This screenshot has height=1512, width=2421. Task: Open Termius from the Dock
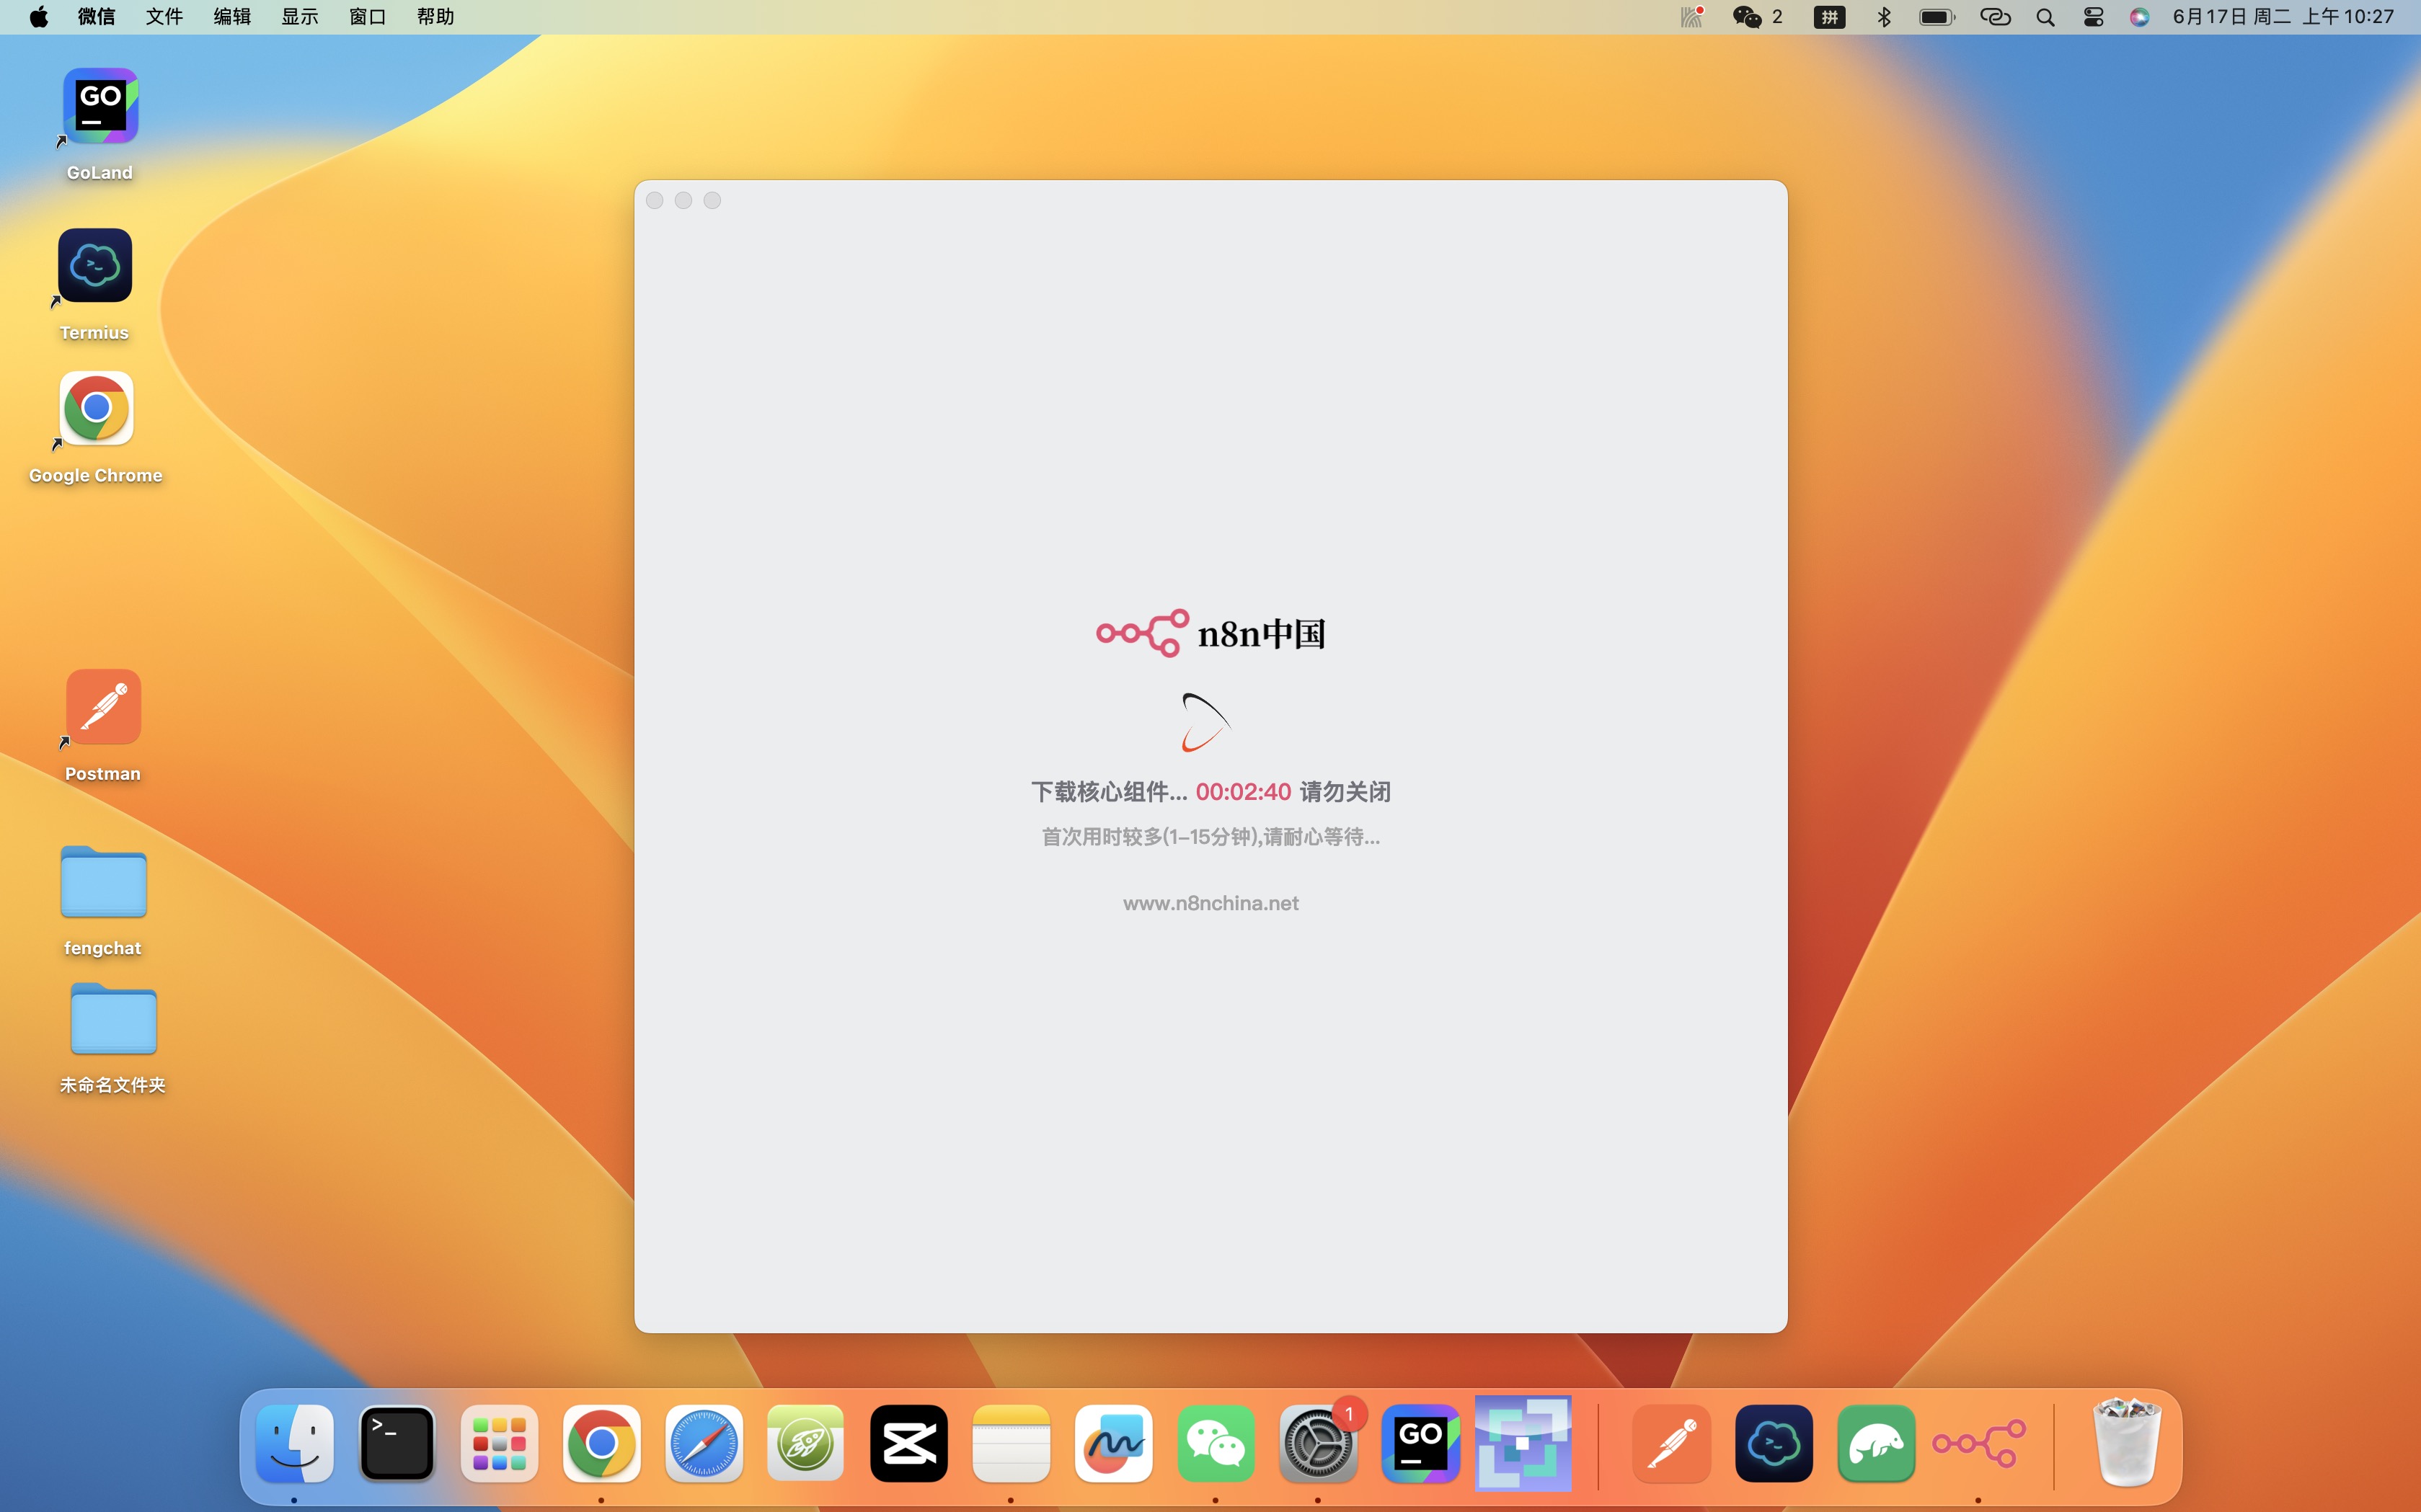pos(1774,1443)
